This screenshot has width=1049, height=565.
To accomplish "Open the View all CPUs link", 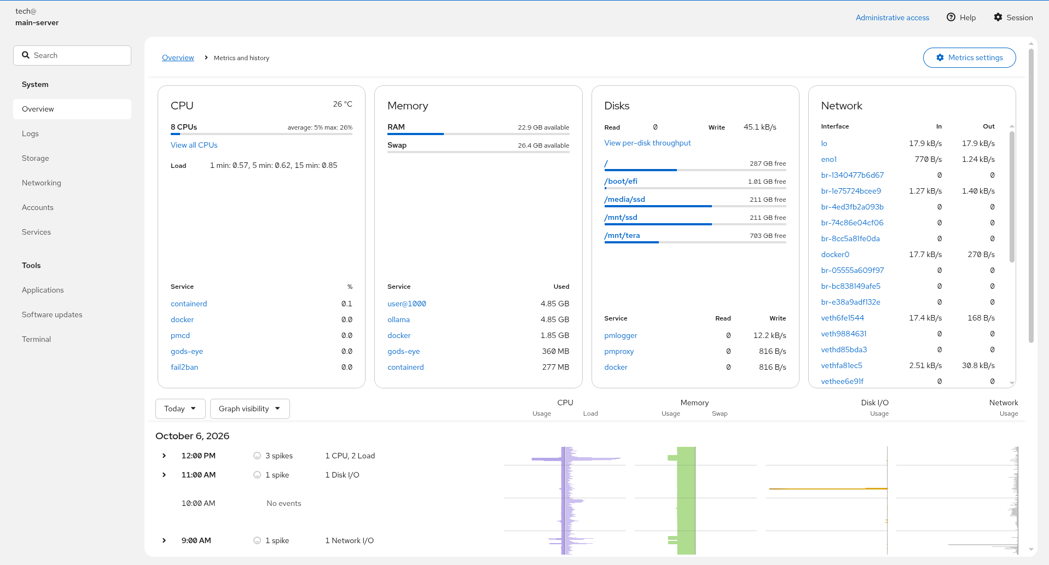I will point(194,145).
